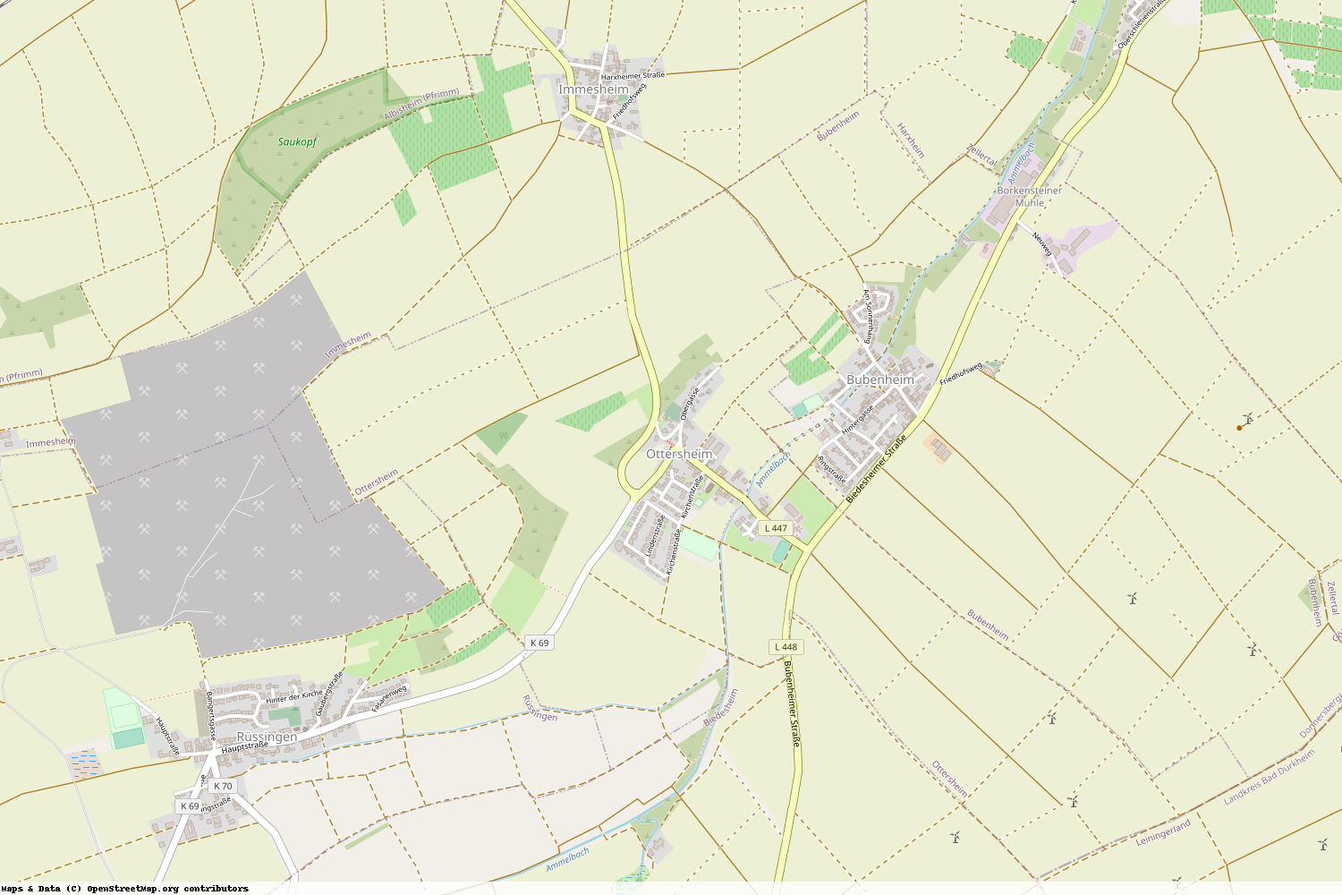Click the green Saukopf forest label

click(297, 142)
